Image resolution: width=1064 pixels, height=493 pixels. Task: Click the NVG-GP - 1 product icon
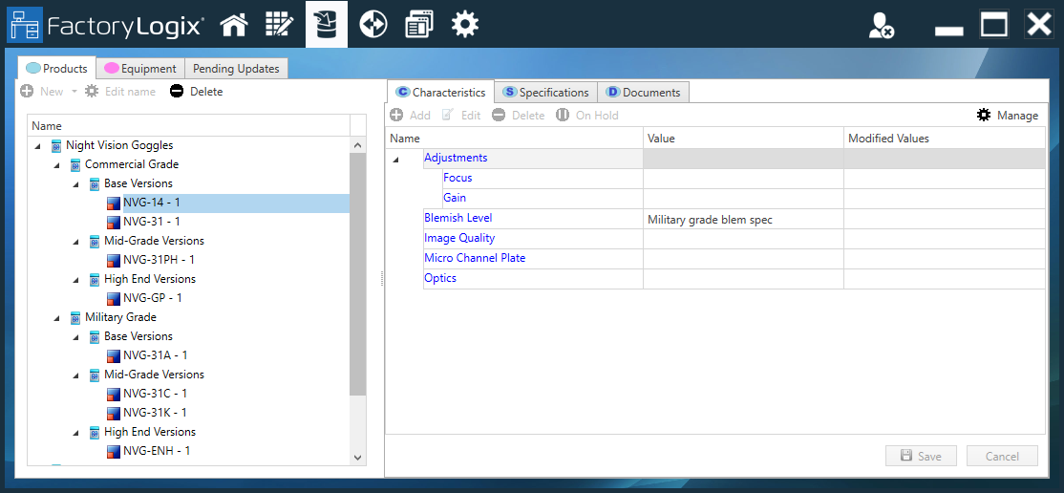[114, 297]
